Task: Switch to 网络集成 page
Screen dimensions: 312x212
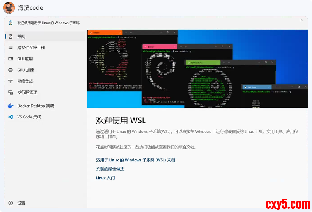Action: click(46, 81)
